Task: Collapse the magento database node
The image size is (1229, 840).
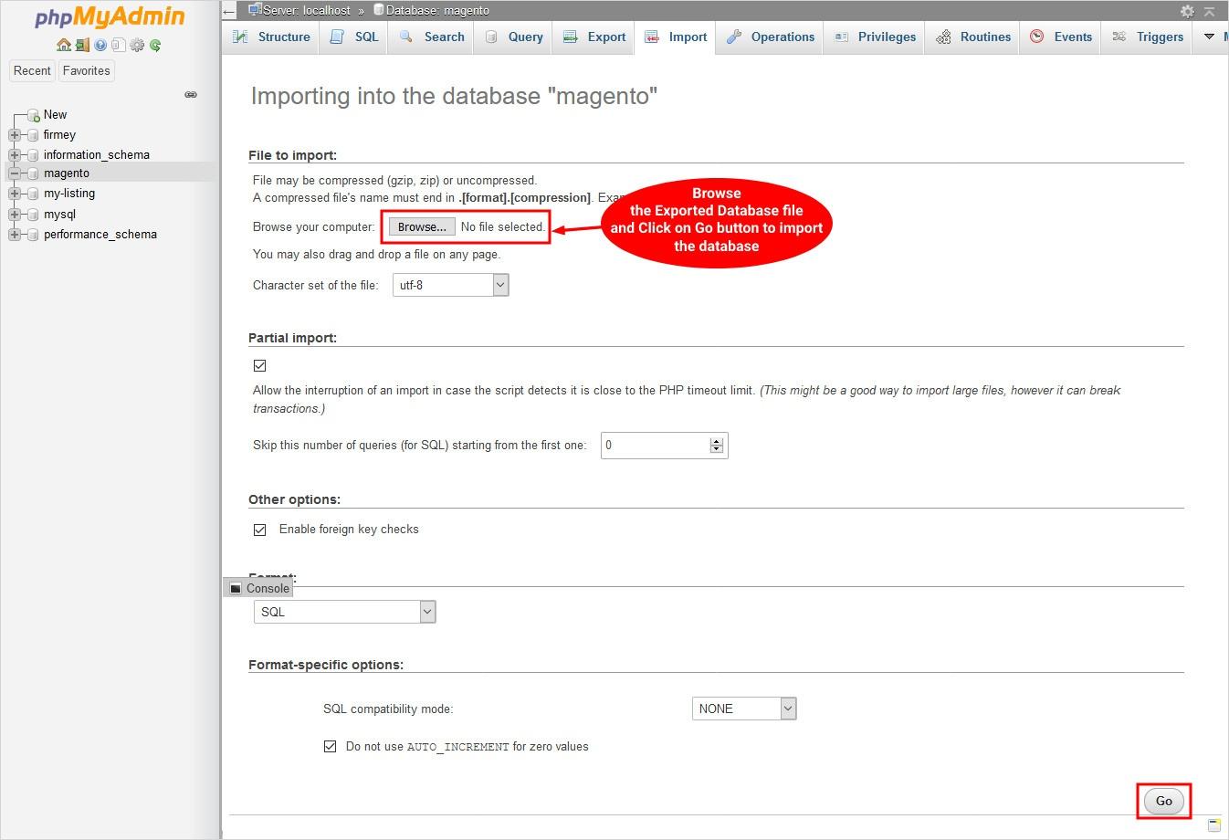Action: tap(15, 173)
